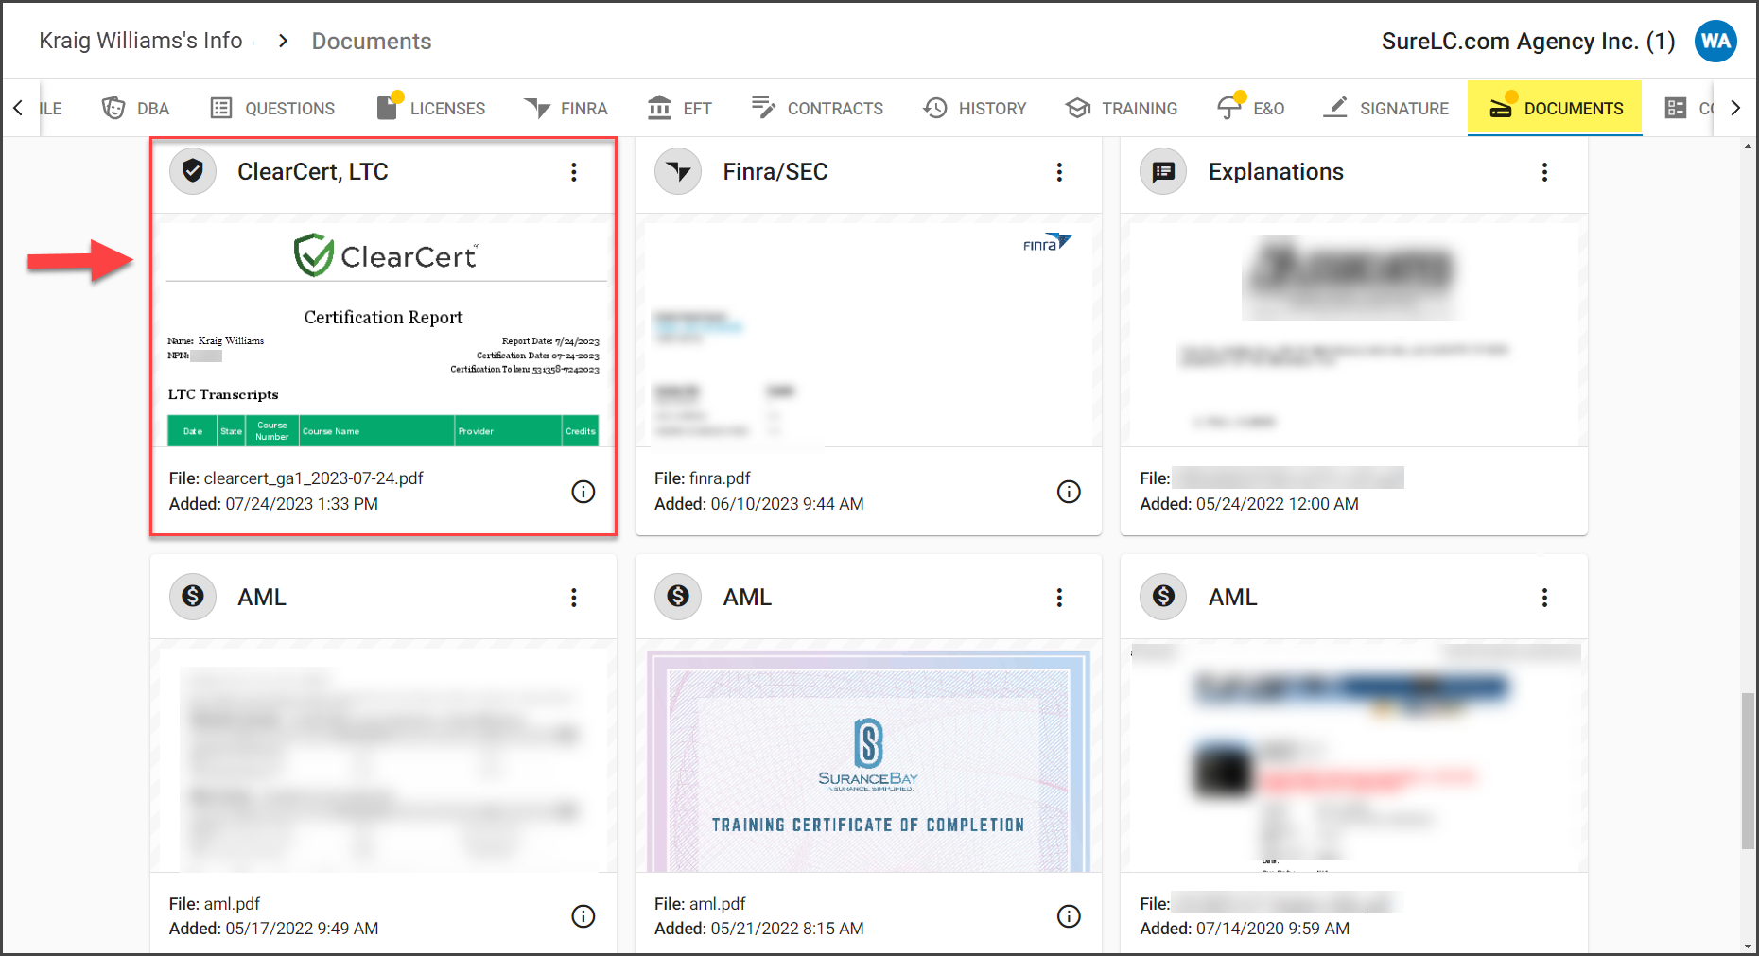Click the scrollbar down arrow
This screenshot has width=1759, height=956.
click(1748, 946)
